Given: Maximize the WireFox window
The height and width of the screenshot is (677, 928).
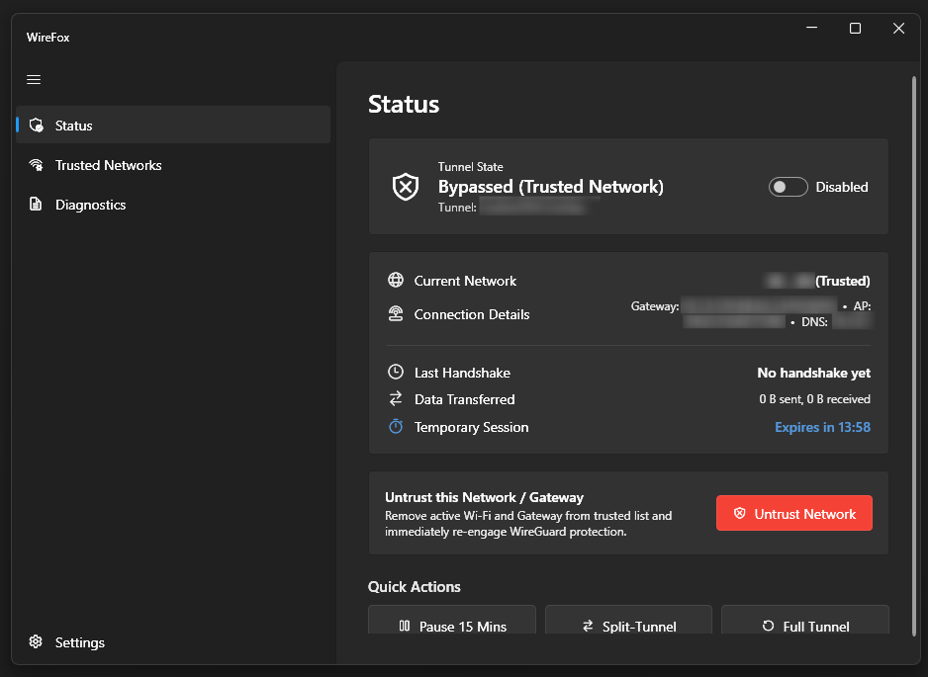Looking at the screenshot, I should coord(855,28).
